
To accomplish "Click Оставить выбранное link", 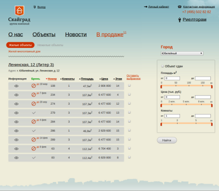I will (x=133, y=77).
